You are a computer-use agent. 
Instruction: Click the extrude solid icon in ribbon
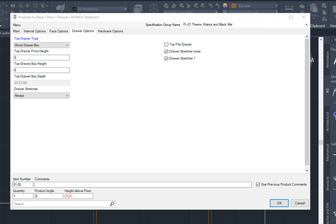point(61,8)
